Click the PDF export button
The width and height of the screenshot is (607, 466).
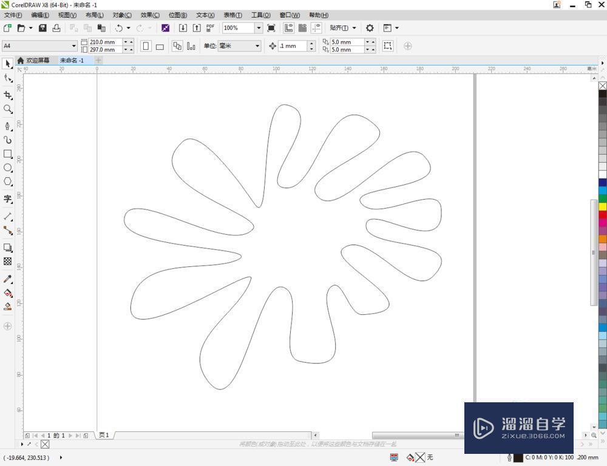point(210,28)
